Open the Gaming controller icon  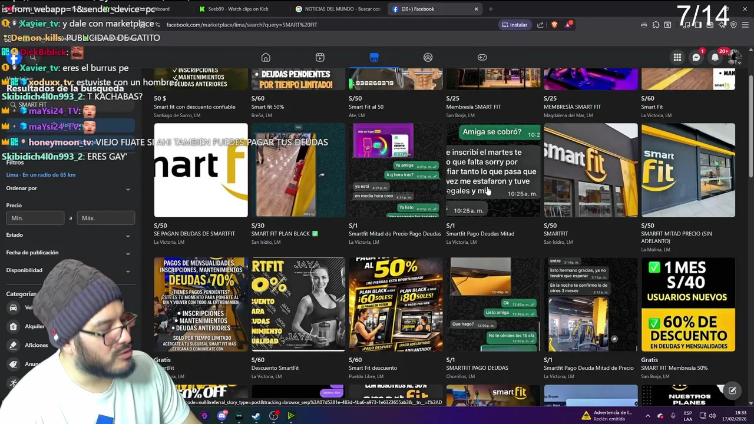(x=482, y=57)
